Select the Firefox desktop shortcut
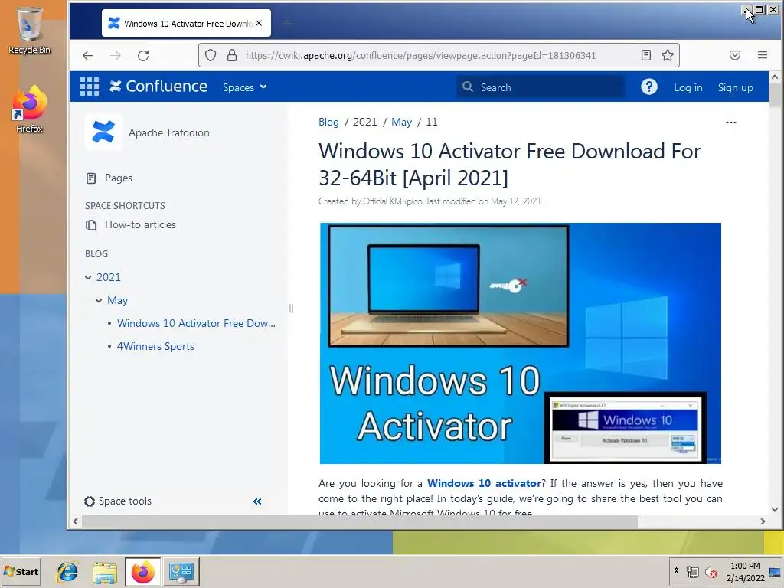Image resolution: width=784 pixels, height=588 pixels. pos(30,109)
